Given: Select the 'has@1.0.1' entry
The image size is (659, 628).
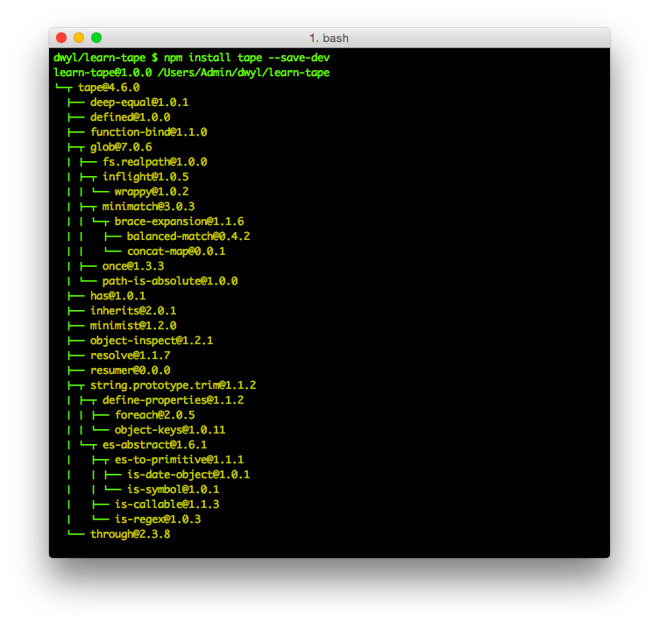Looking at the screenshot, I should [x=118, y=296].
